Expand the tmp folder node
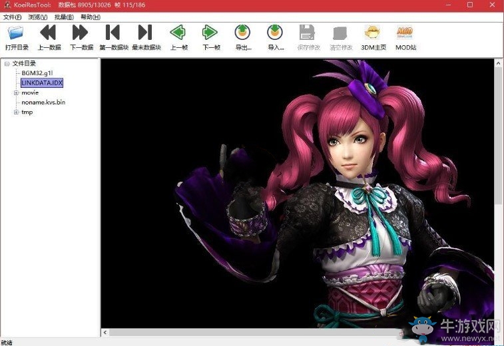 coord(16,112)
